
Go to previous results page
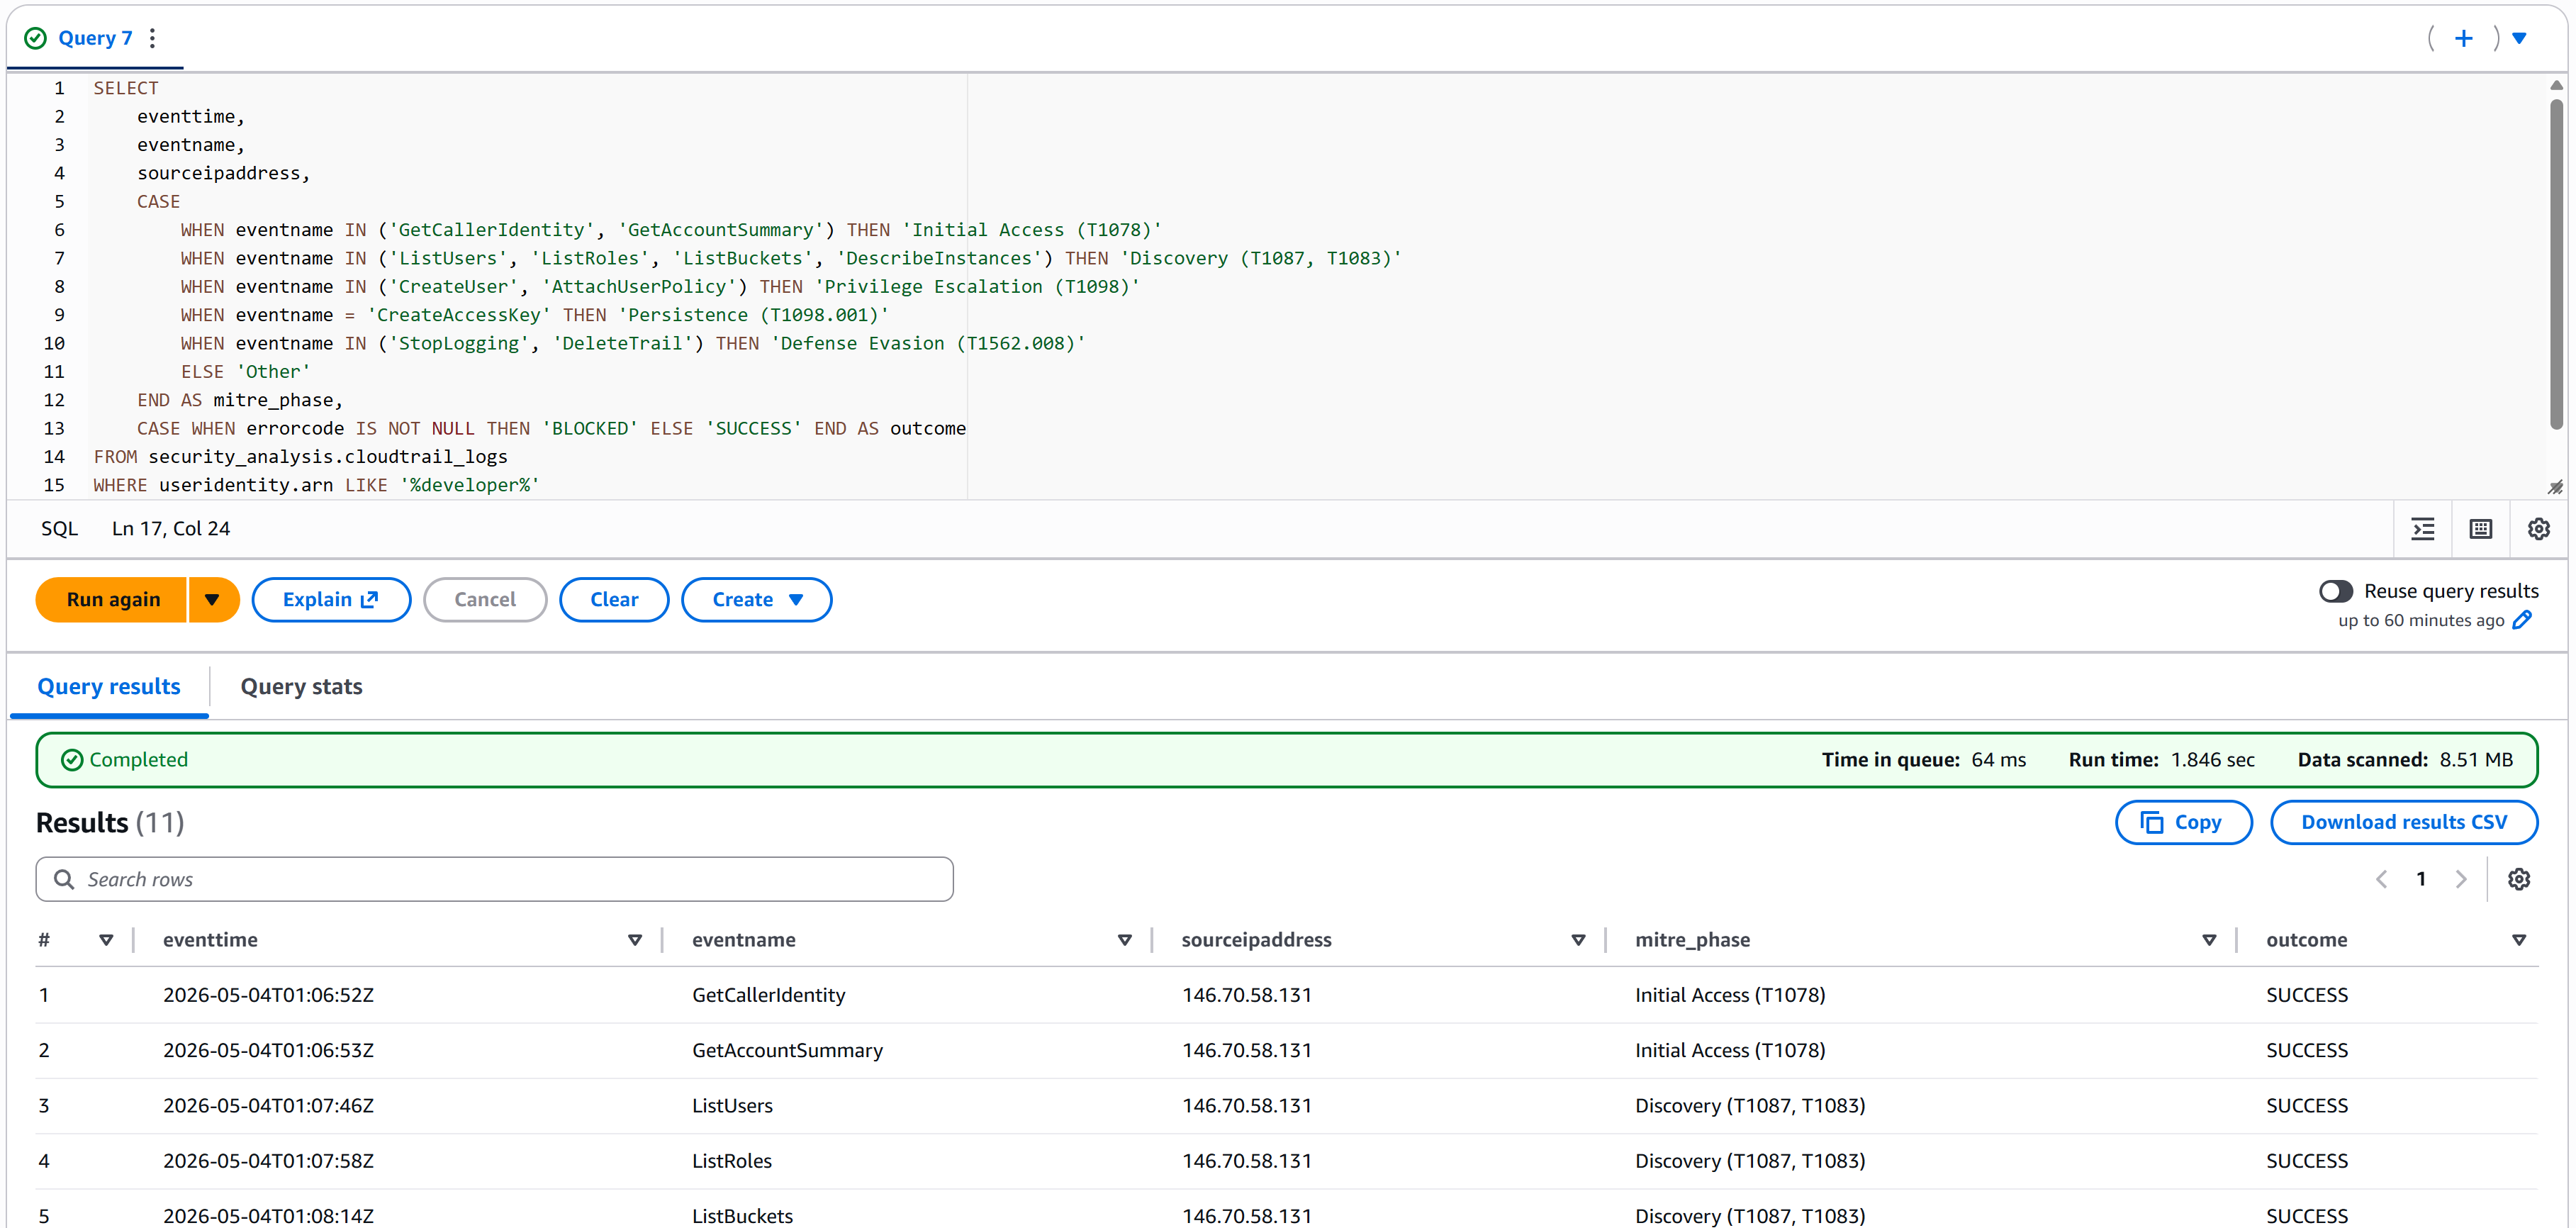(2381, 879)
